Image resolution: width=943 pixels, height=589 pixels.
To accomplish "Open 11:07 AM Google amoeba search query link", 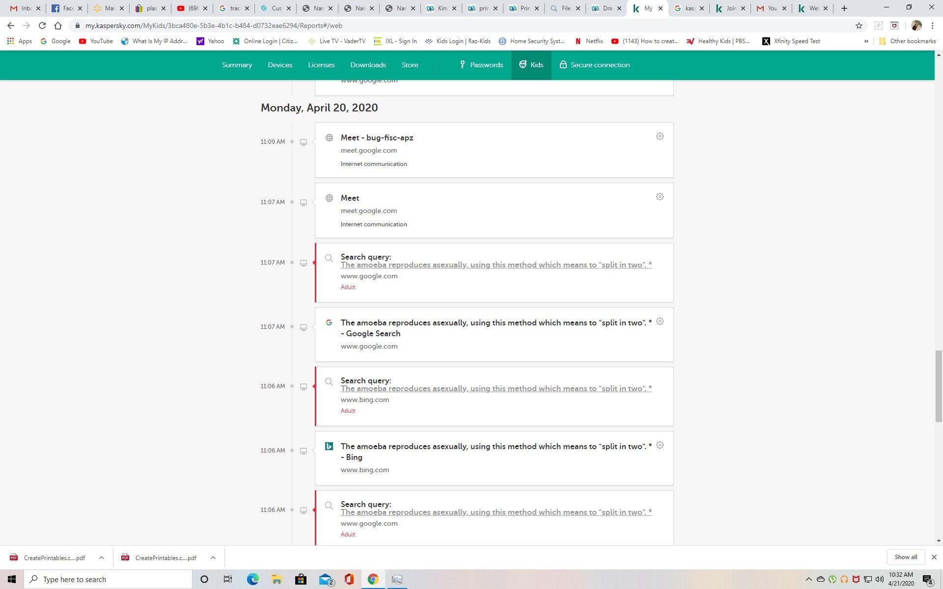I will click(x=496, y=265).
